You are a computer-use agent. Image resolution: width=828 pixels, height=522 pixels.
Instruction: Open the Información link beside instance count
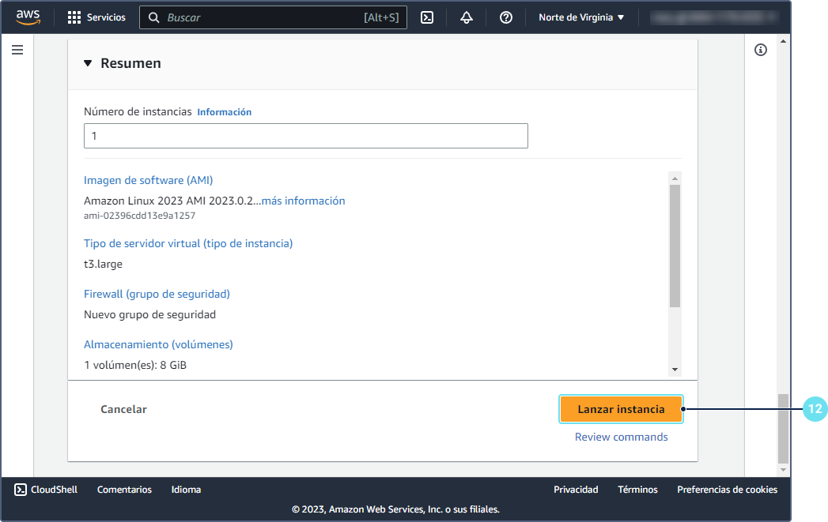coord(224,112)
